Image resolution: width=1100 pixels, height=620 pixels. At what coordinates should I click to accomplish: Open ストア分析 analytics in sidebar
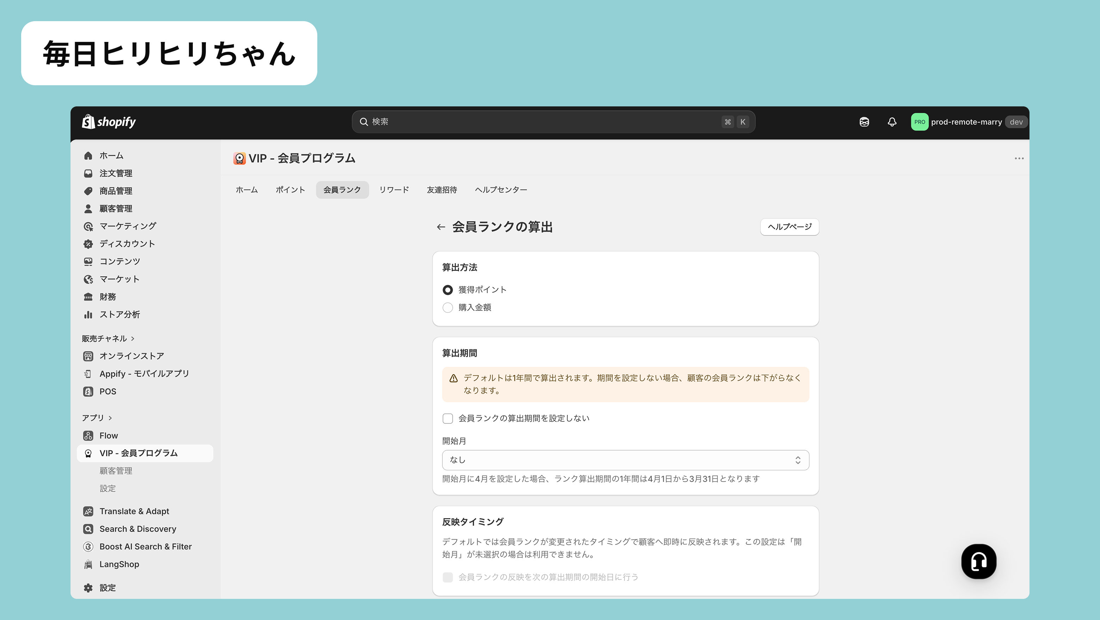(120, 315)
